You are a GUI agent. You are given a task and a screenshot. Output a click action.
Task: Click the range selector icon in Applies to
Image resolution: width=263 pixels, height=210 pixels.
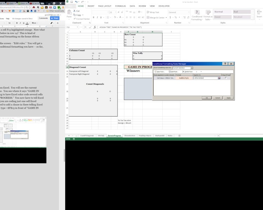coord(219,78)
